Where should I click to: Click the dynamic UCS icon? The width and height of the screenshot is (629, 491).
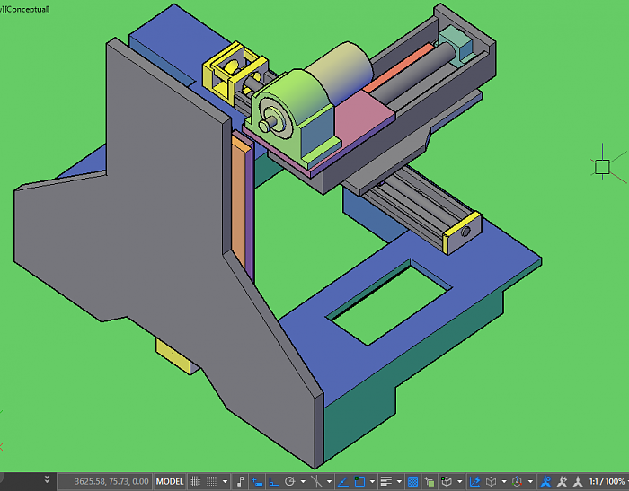point(474,481)
